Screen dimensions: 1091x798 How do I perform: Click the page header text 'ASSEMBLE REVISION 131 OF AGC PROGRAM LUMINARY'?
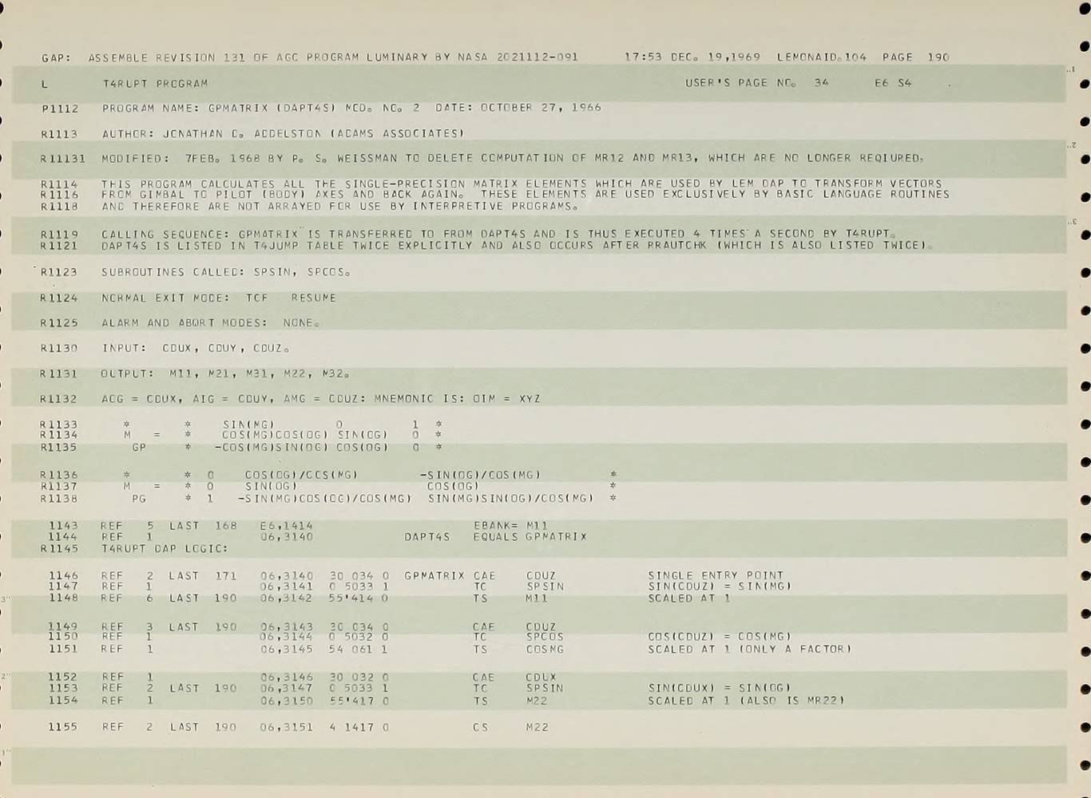coord(258,57)
